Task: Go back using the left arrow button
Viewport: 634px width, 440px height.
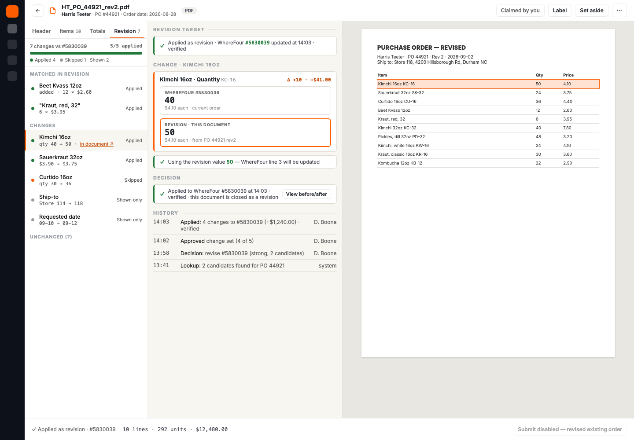Action: (x=38, y=11)
